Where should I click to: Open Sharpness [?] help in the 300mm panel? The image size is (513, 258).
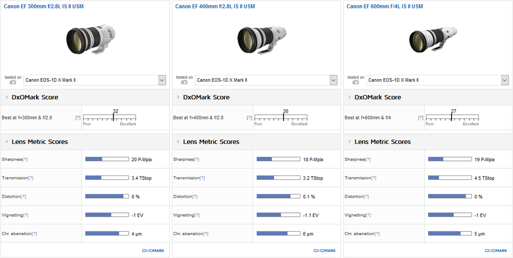[25, 159]
